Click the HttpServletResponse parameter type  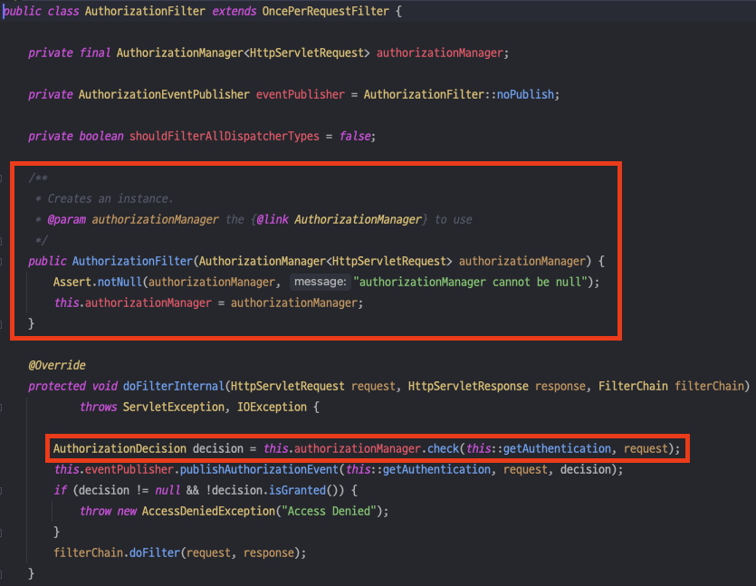[x=468, y=386]
